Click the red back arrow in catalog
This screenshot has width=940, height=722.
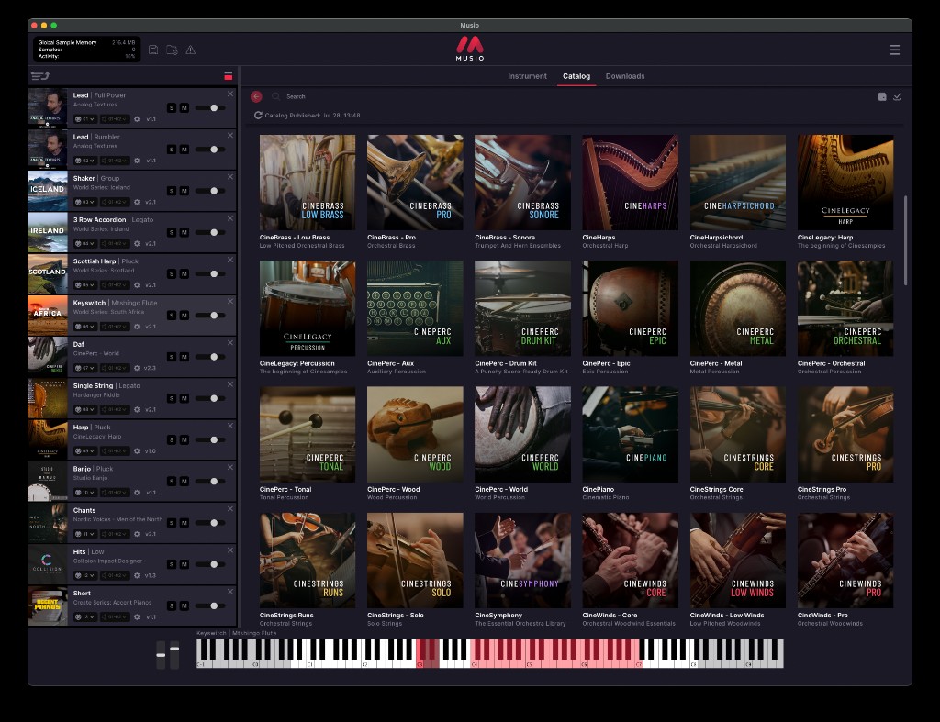[257, 96]
